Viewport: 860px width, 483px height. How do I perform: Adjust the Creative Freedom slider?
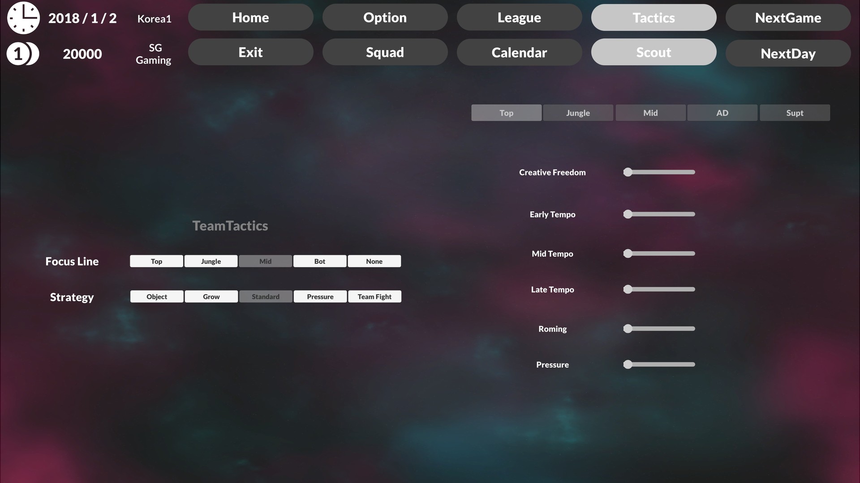627,172
